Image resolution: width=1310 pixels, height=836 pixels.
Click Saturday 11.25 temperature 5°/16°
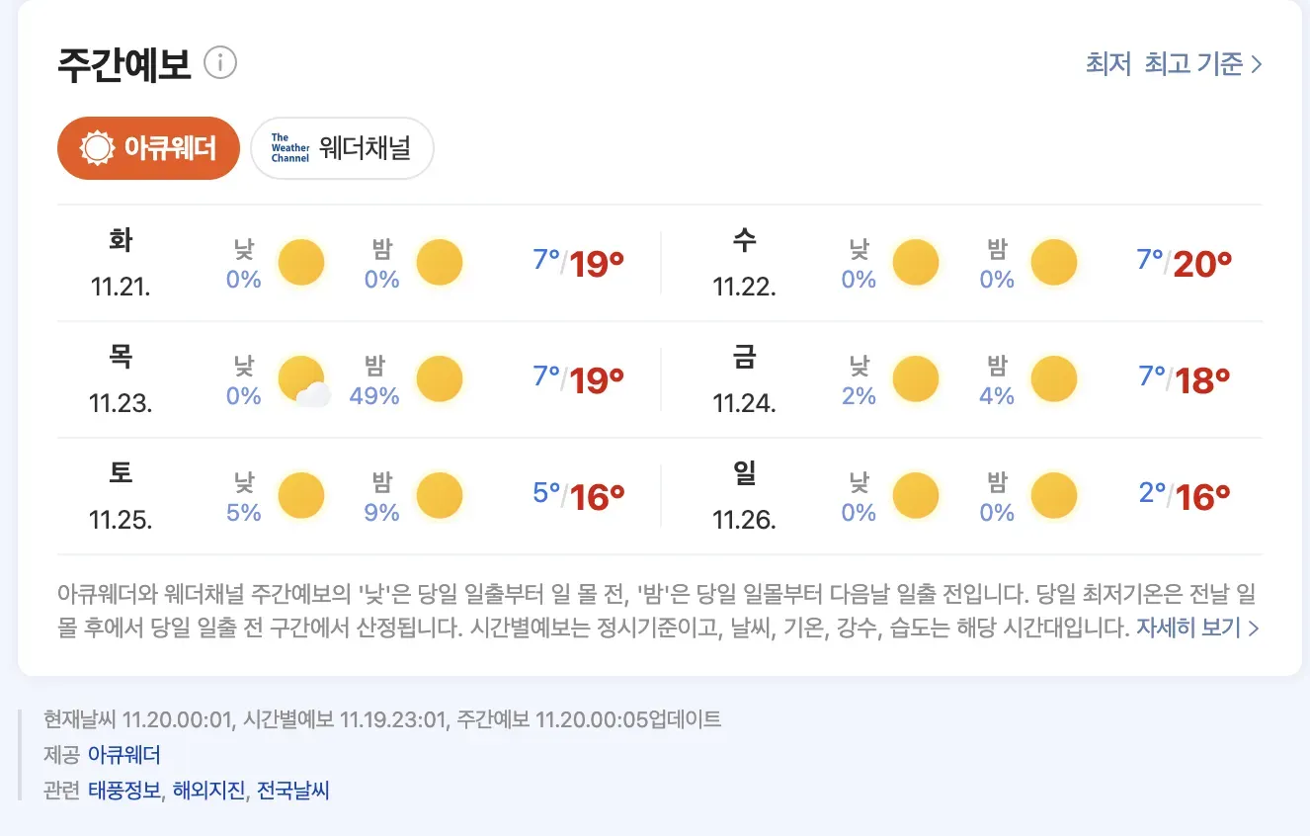tap(579, 494)
